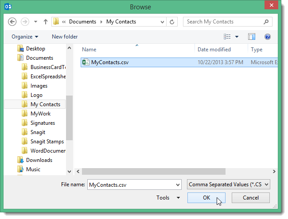The image size is (288, 219).
Task: Click the folder icon in address bar
Action: (56, 22)
